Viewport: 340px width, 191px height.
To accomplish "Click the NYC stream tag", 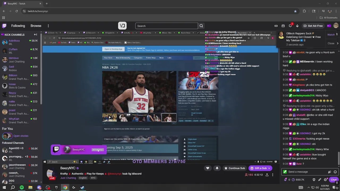I will (x=93, y=178).
